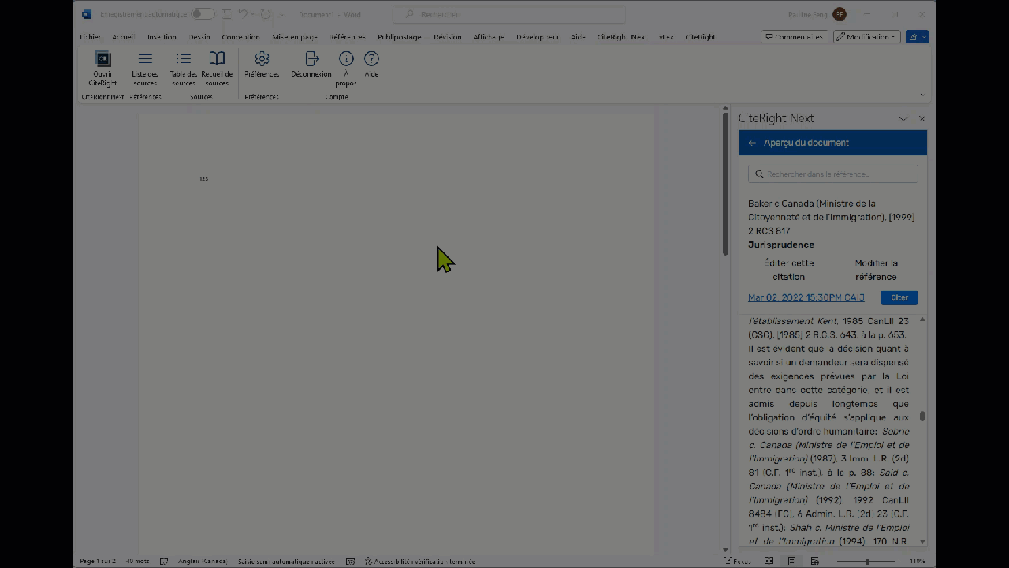Open the Références tab

pyautogui.click(x=347, y=37)
